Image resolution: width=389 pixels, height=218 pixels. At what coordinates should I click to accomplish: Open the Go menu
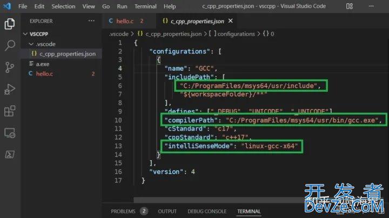point(106,6)
